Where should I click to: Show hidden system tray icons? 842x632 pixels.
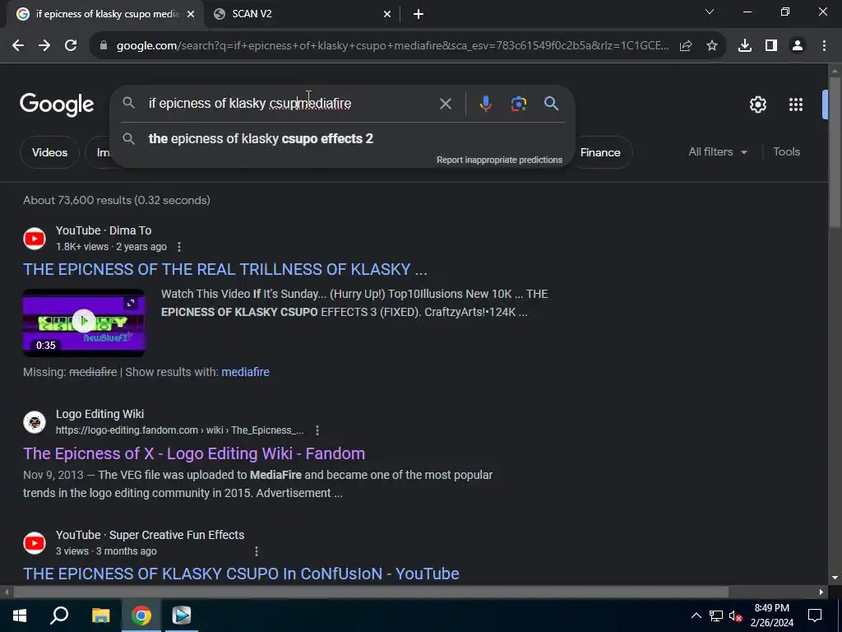point(696,616)
